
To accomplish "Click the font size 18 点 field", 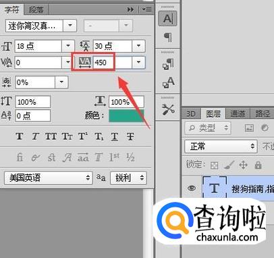I will pos(38,46).
